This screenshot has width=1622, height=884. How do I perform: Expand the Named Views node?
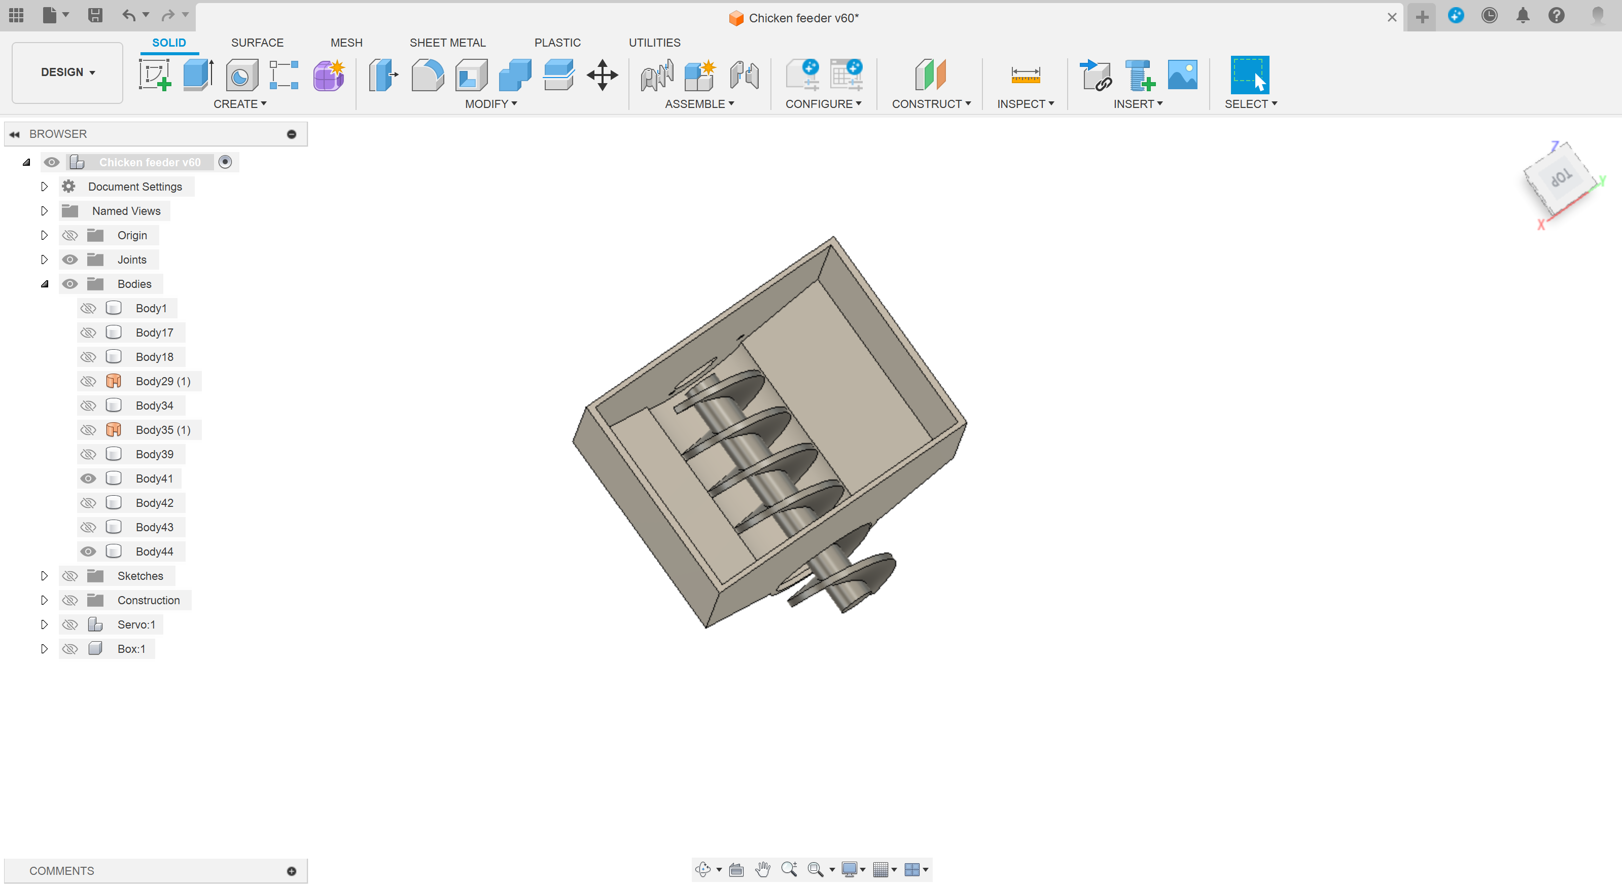click(44, 211)
